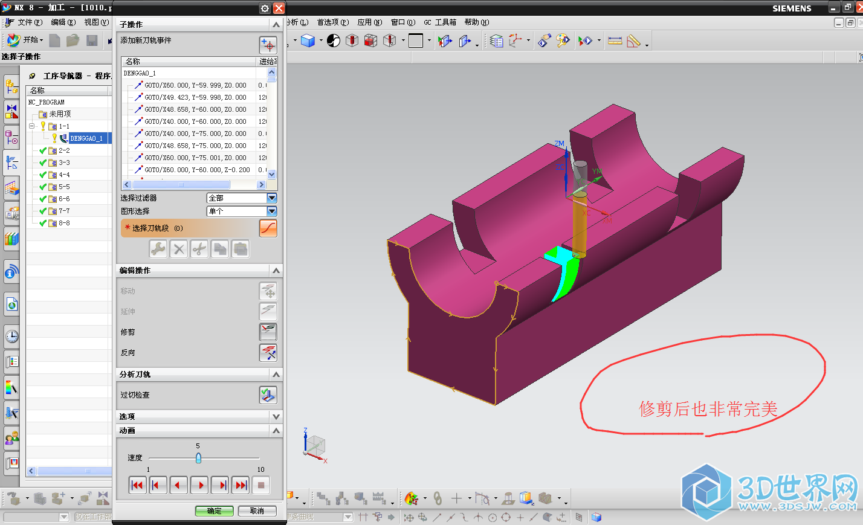Collapse the 动画 section
Screen dimensions: 863x525
pyautogui.click(x=276, y=431)
